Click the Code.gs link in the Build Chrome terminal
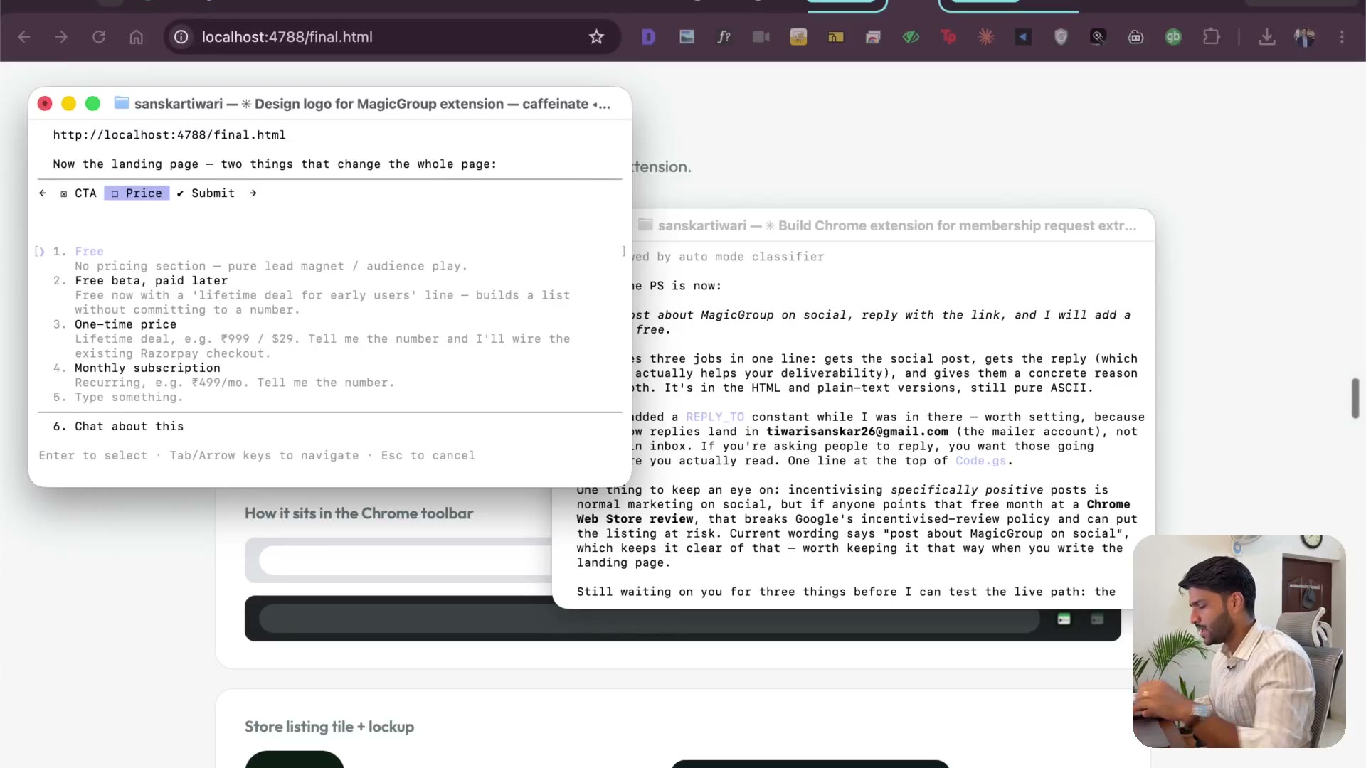The width and height of the screenshot is (1366, 768). click(980, 461)
